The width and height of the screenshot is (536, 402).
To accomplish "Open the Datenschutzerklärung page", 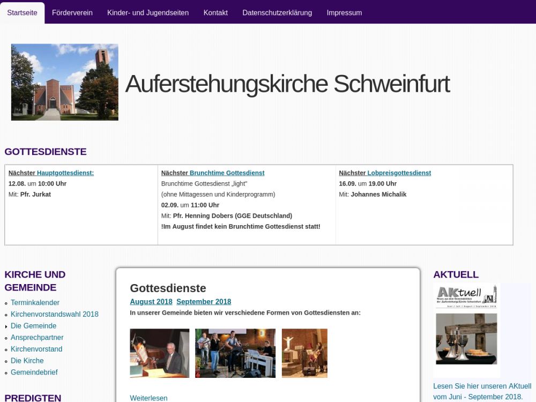I will 277,12.
